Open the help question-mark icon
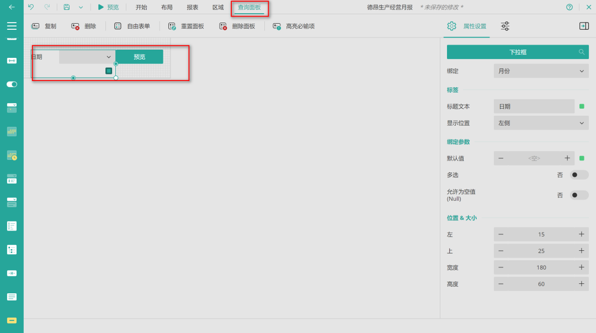596x333 pixels. click(570, 7)
